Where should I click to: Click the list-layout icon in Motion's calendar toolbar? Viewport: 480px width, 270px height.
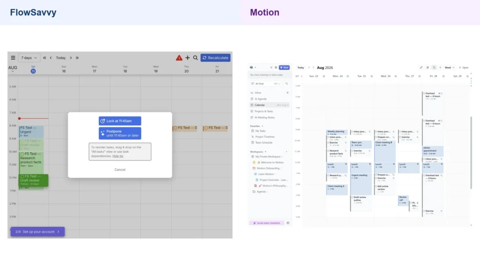pyautogui.click(x=427, y=67)
